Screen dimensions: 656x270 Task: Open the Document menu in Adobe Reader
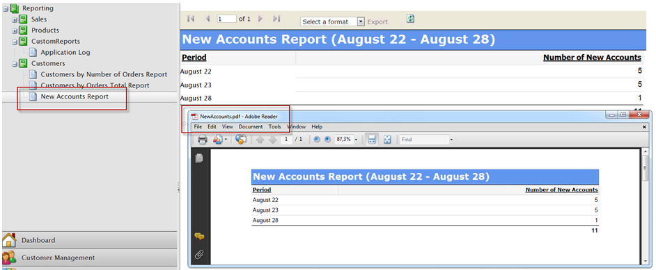251,126
